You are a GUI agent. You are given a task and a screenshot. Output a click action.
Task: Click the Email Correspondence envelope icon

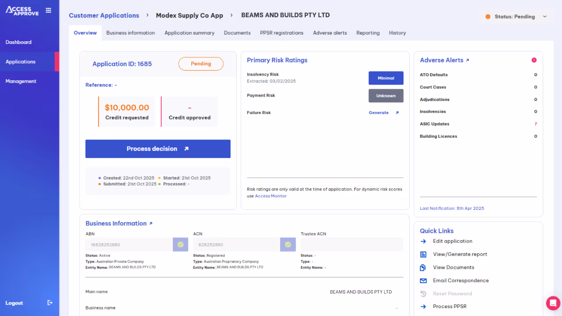tap(423, 280)
